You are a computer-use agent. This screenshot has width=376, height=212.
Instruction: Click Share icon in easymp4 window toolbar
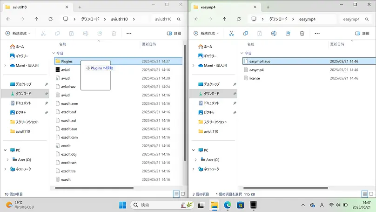click(288, 34)
